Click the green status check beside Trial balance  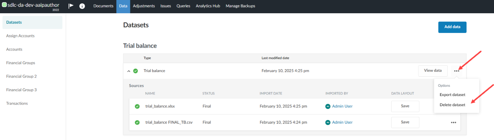(x=136, y=71)
